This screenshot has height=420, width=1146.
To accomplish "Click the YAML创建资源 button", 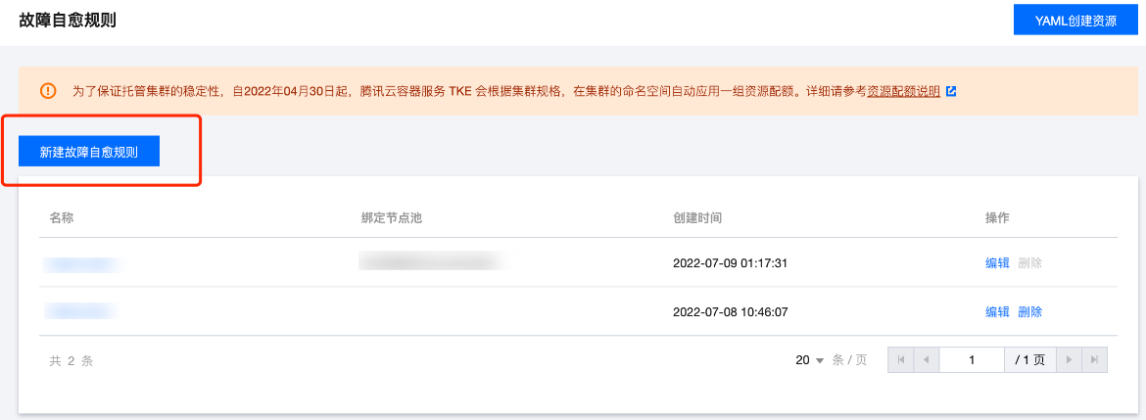I will (1075, 21).
